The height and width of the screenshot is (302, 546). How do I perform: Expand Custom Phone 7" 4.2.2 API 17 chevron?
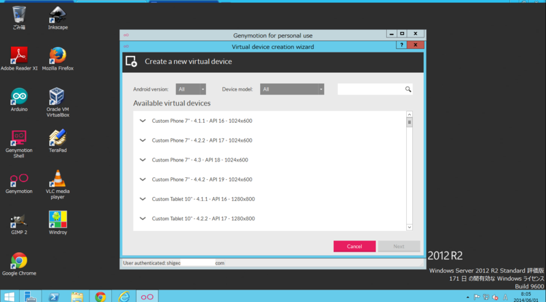tap(143, 140)
